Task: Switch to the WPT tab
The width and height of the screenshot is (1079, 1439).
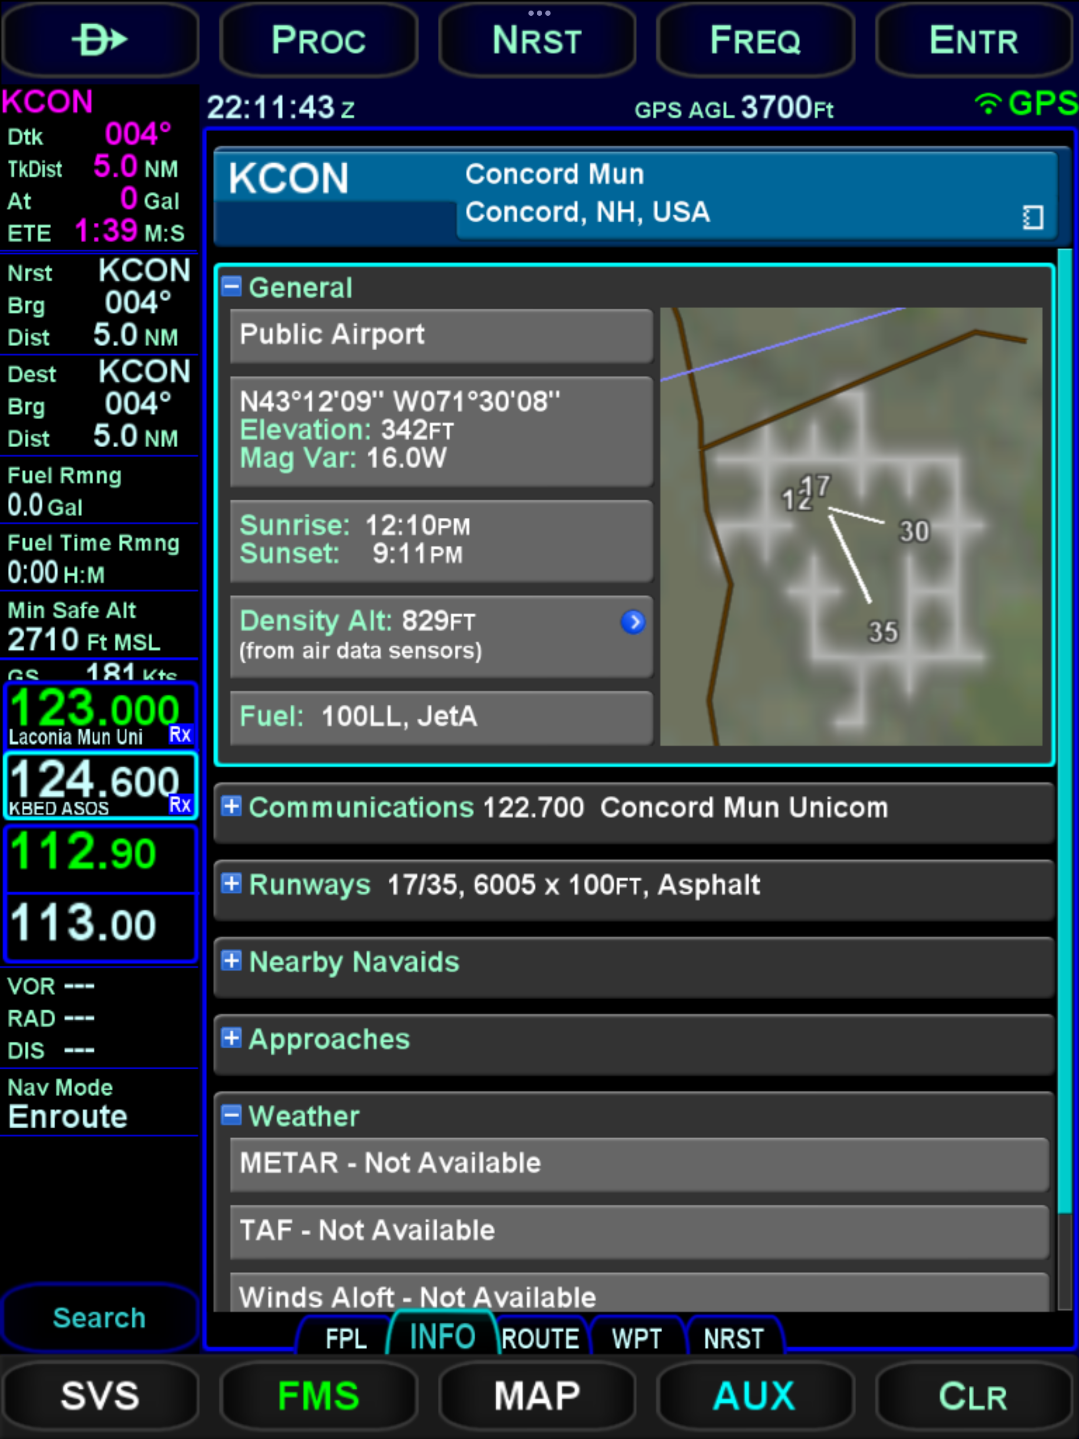Action: click(x=636, y=1338)
